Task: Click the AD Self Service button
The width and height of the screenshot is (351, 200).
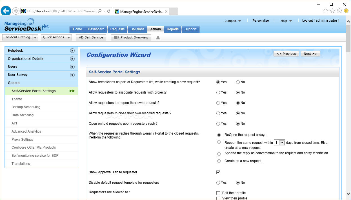Action: click(91, 37)
